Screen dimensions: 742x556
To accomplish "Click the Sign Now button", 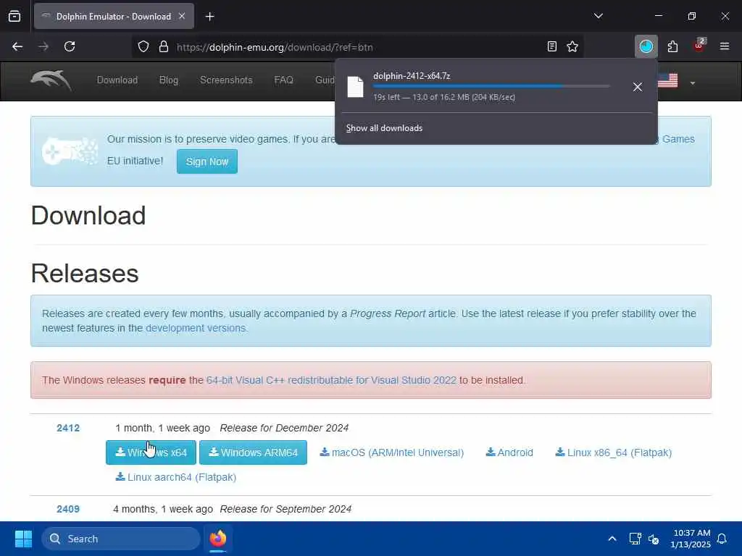I will point(207,161).
